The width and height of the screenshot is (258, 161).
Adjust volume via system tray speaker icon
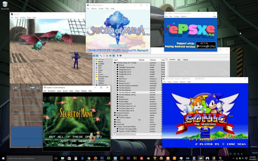pos(243,158)
